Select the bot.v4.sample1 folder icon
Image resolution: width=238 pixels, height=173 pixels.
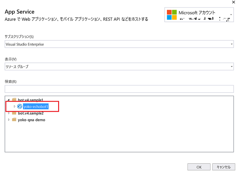[x=14, y=100]
